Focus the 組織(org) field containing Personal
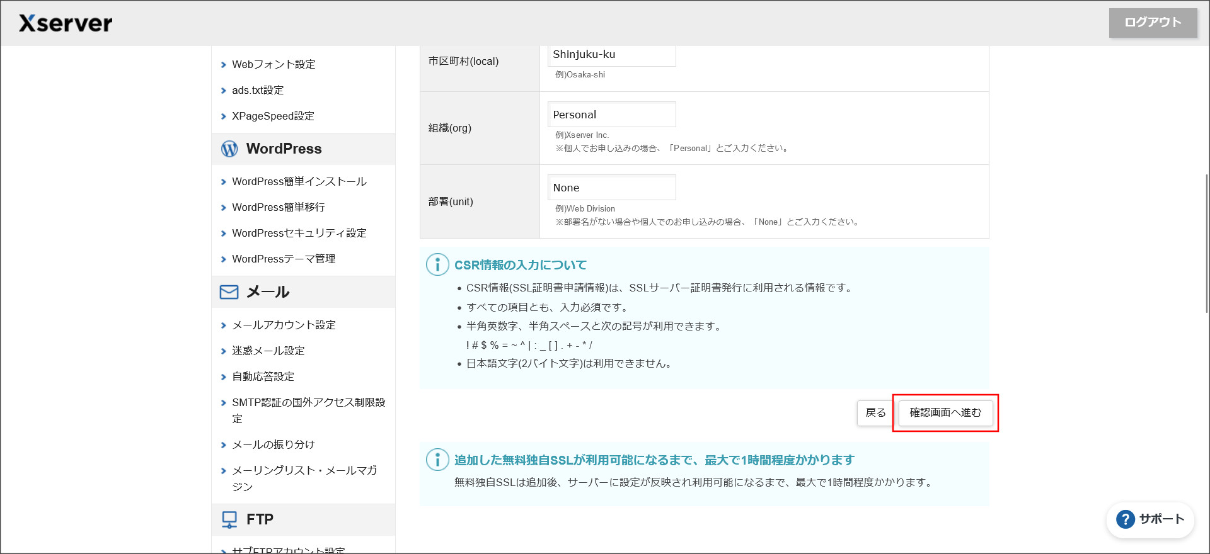Image resolution: width=1210 pixels, height=554 pixels. click(611, 115)
